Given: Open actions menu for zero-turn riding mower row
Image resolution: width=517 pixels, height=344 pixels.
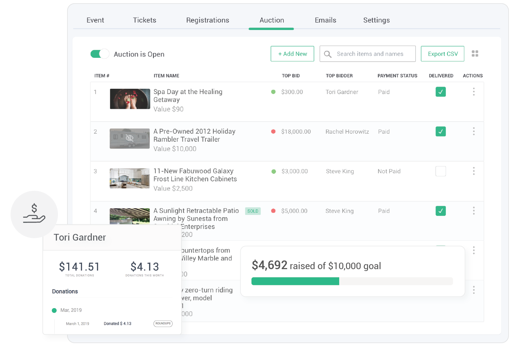Looking at the screenshot, I should (x=474, y=290).
